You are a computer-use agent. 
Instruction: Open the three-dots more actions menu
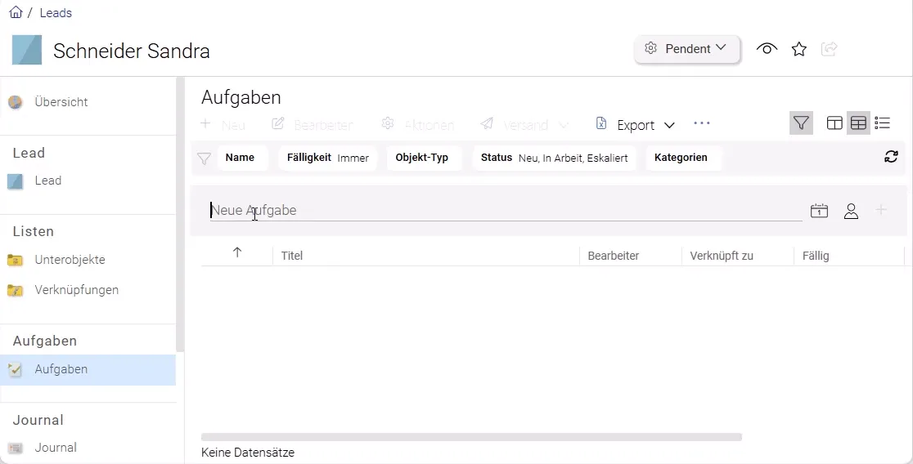[x=701, y=123]
